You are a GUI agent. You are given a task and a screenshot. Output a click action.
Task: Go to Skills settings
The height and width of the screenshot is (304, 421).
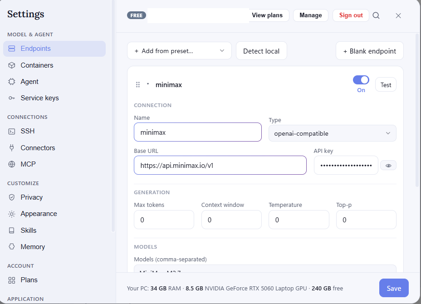click(x=54, y=230)
